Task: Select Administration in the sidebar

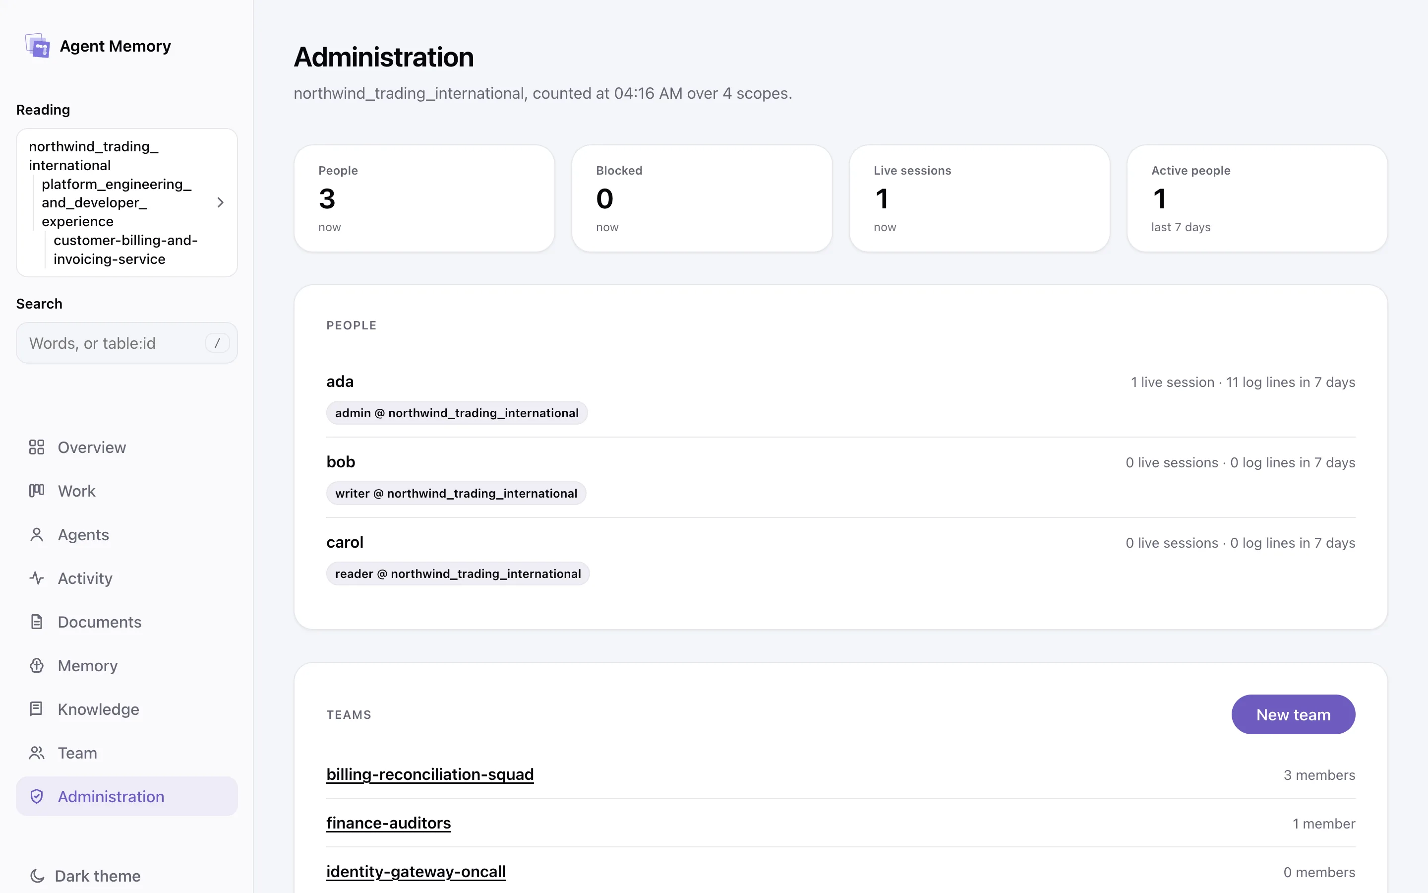Action: (127, 796)
